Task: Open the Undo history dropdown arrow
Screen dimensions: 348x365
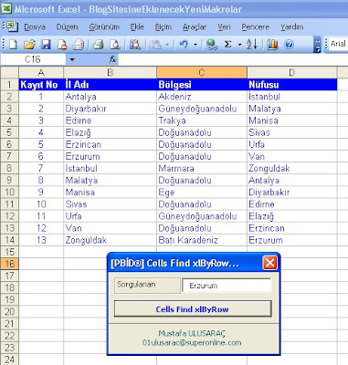Action: click(x=195, y=45)
